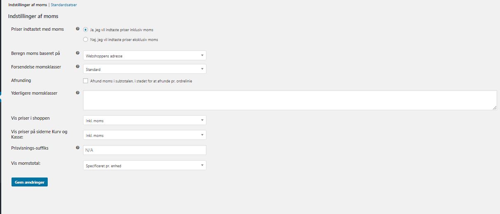The width and height of the screenshot is (500, 214).
Task: Grab the resize handle of the momsklasser textarea
Action: click(495, 108)
